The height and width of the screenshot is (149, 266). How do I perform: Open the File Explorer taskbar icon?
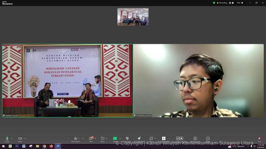point(37,146)
